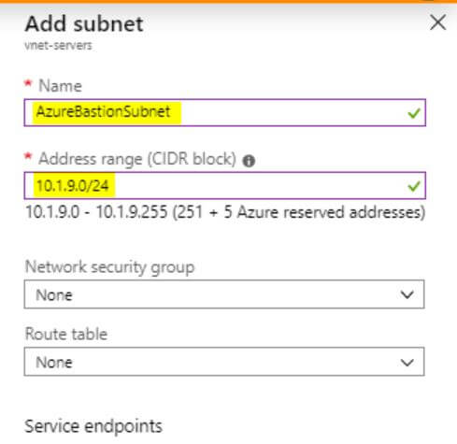This screenshot has width=457, height=444.
Task: Open the Route table dropdown
Action: 224,362
